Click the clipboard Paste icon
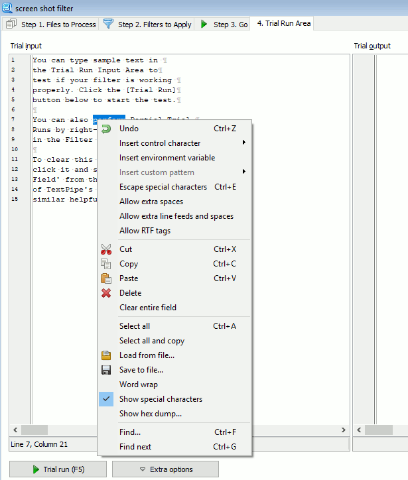The image size is (408, 480). tap(106, 278)
